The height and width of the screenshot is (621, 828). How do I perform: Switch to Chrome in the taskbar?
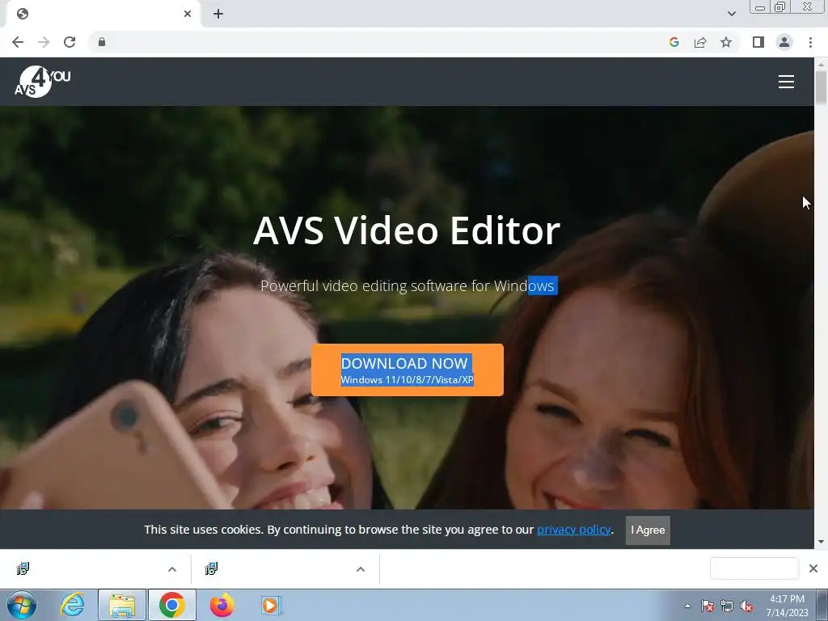(x=171, y=605)
